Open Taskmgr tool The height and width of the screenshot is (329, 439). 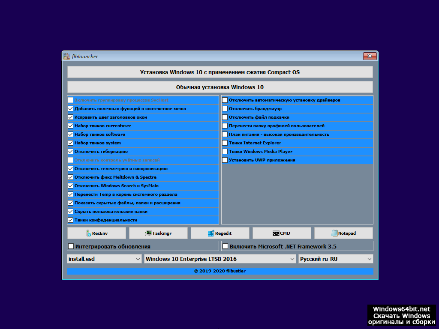pyautogui.click(x=158, y=233)
